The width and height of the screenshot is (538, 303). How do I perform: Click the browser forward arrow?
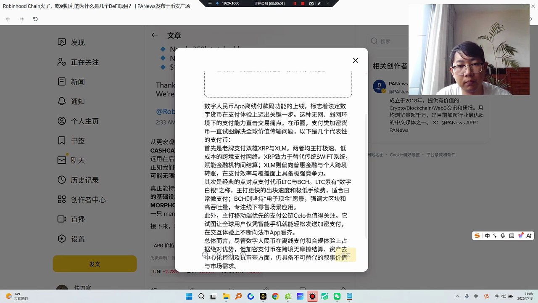pyautogui.click(x=22, y=19)
